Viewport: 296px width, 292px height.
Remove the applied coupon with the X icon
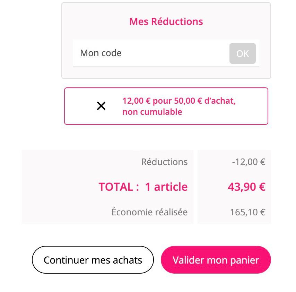(101, 106)
